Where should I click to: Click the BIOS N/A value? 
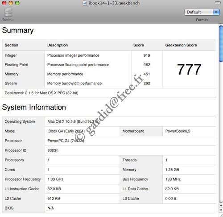pyautogui.click(x=50, y=208)
